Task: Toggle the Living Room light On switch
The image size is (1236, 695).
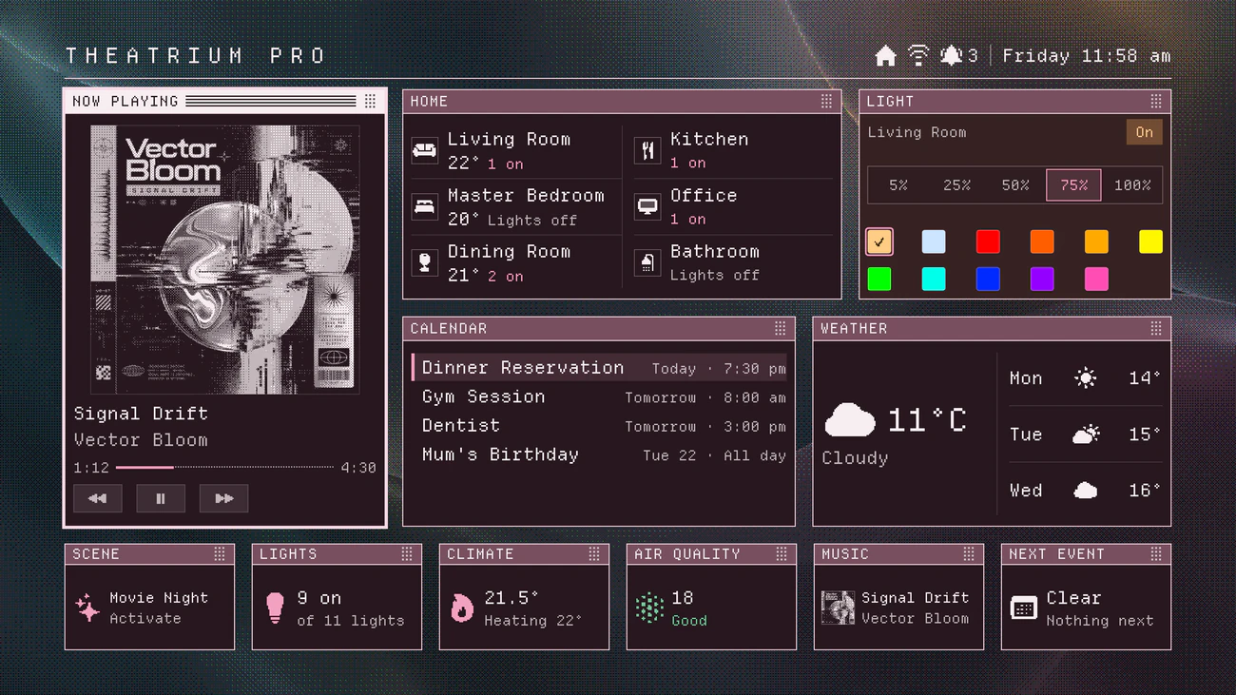Action: (x=1144, y=132)
